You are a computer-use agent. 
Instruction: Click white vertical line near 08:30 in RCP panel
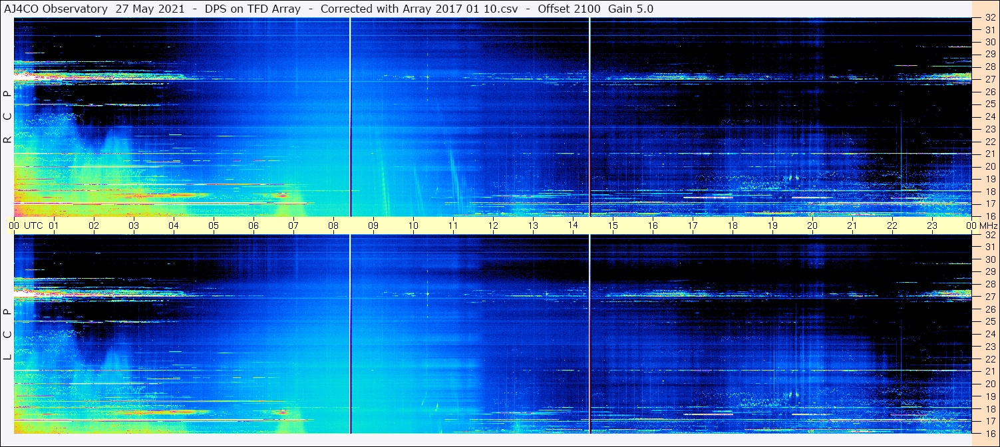pos(350,116)
